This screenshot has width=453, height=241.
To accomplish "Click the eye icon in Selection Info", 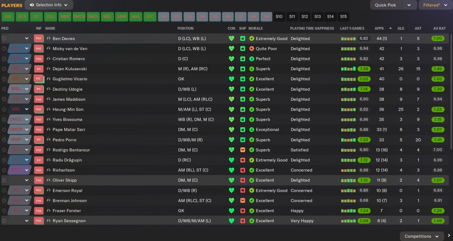I will pos(32,5).
